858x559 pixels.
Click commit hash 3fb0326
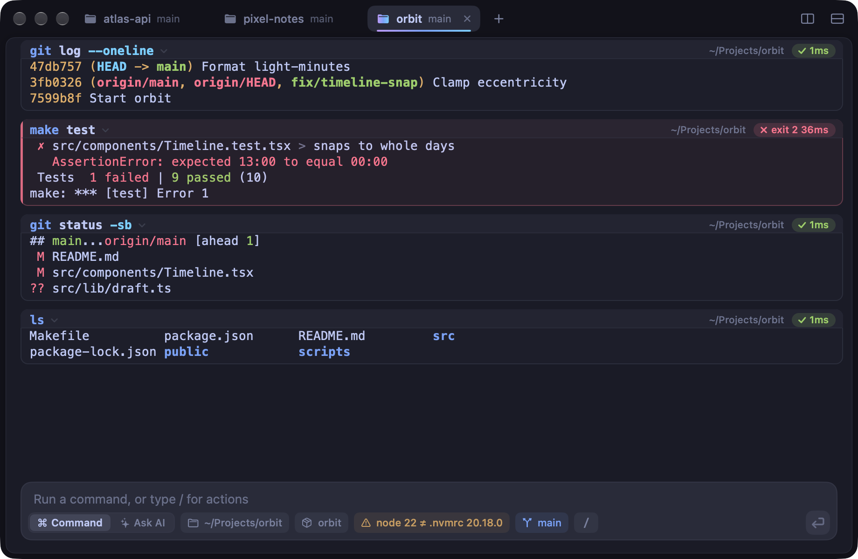pyautogui.click(x=56, y=82)
